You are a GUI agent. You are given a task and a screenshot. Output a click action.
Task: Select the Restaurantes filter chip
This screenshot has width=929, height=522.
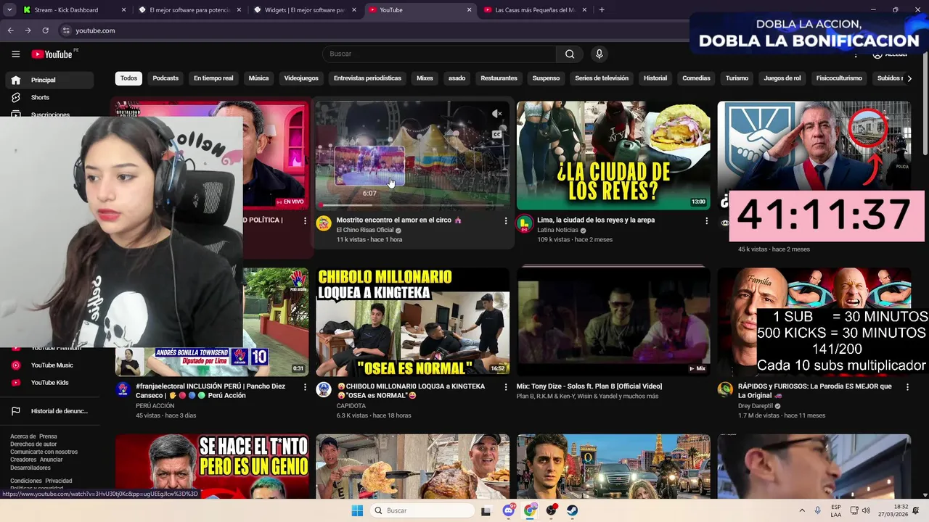[x=499, y=78]
